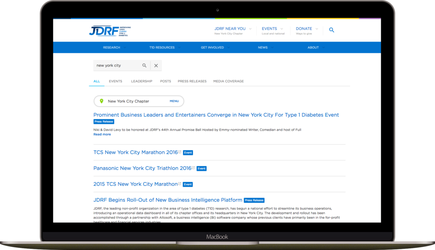Select the All results tab
The width and height of the screenshot is (435, 250).
tap(96, 81)
